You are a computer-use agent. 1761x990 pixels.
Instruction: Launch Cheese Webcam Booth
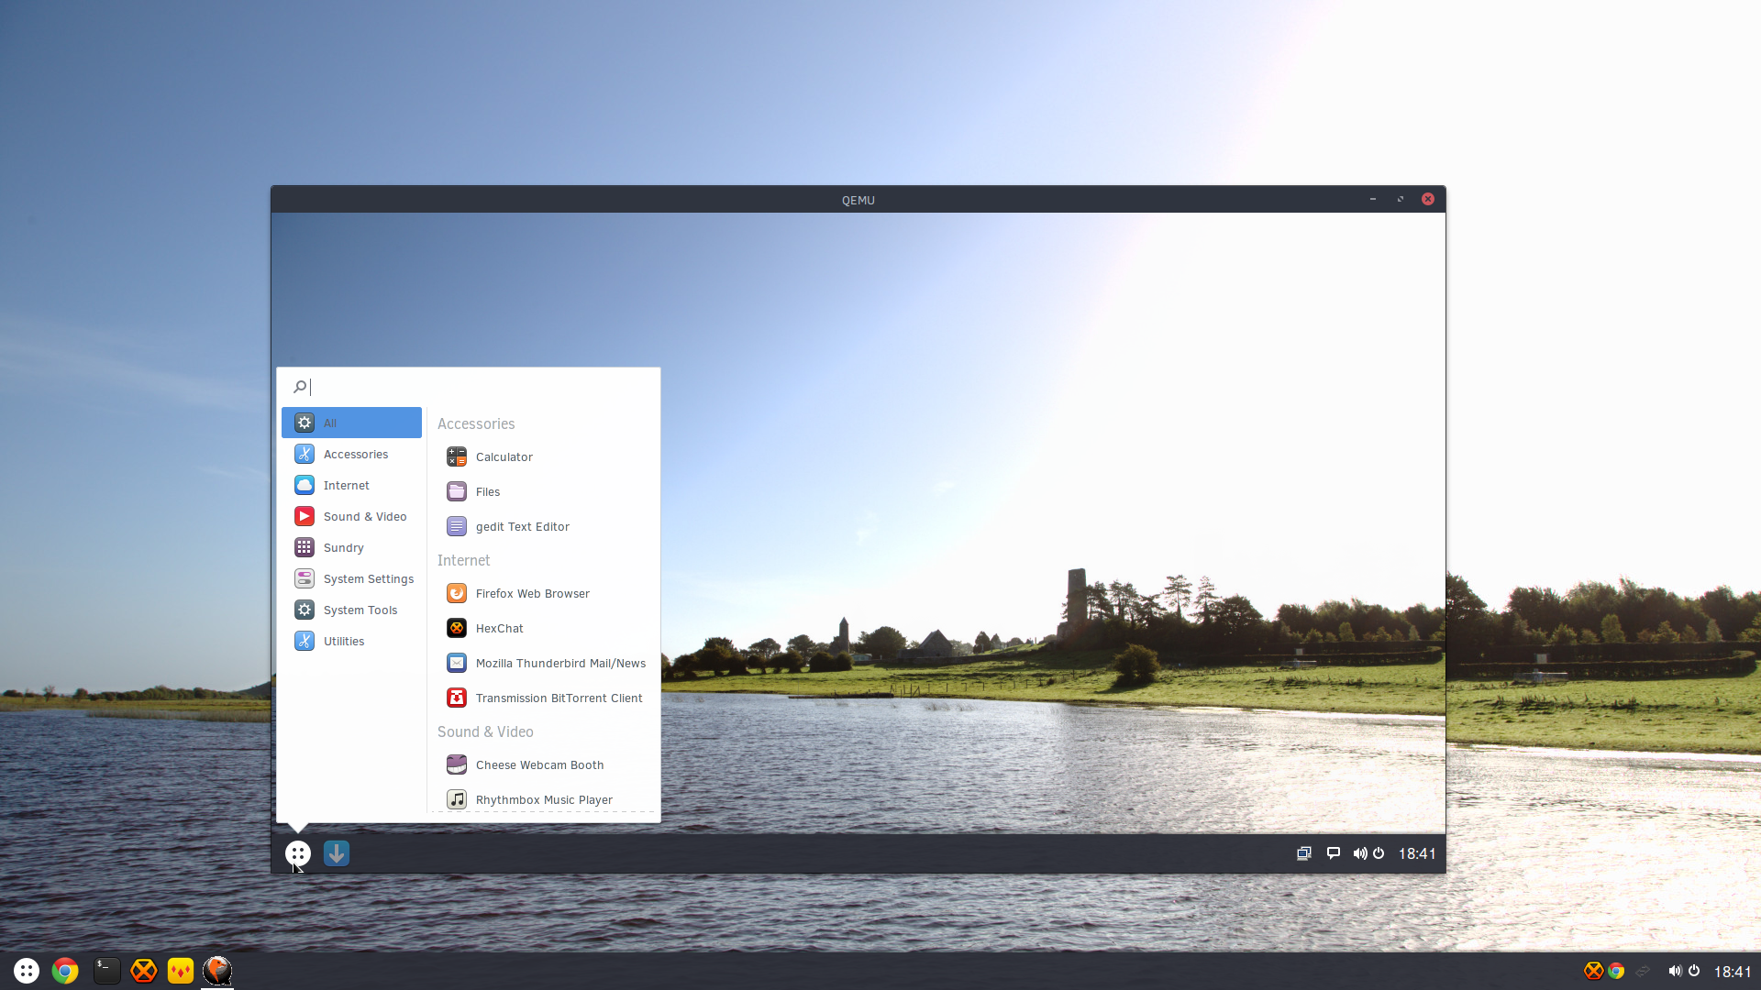[543, 764]
